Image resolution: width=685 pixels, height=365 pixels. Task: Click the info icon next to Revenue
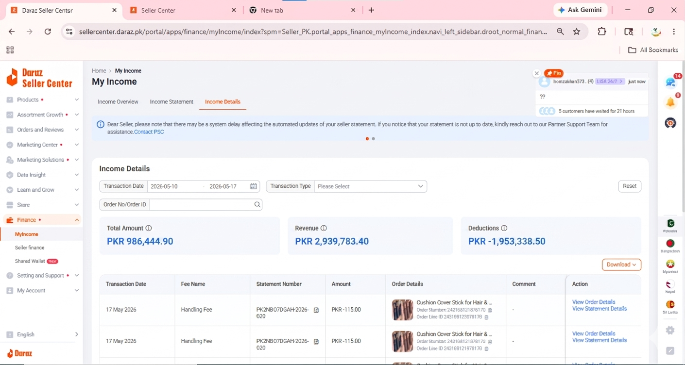point(324,228)
